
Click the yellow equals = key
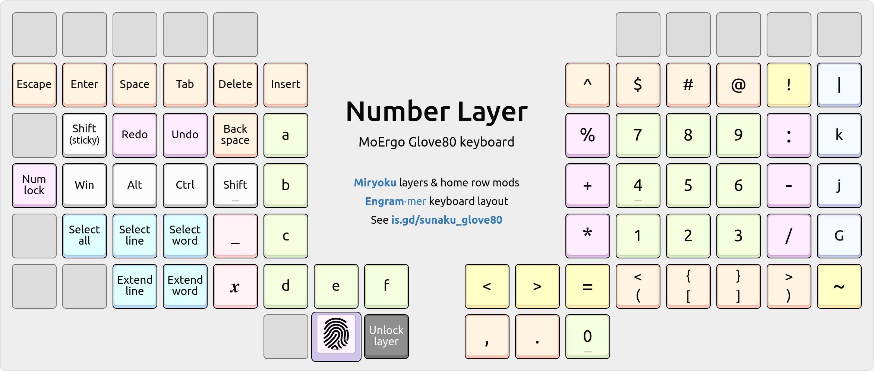click(588, 286)
